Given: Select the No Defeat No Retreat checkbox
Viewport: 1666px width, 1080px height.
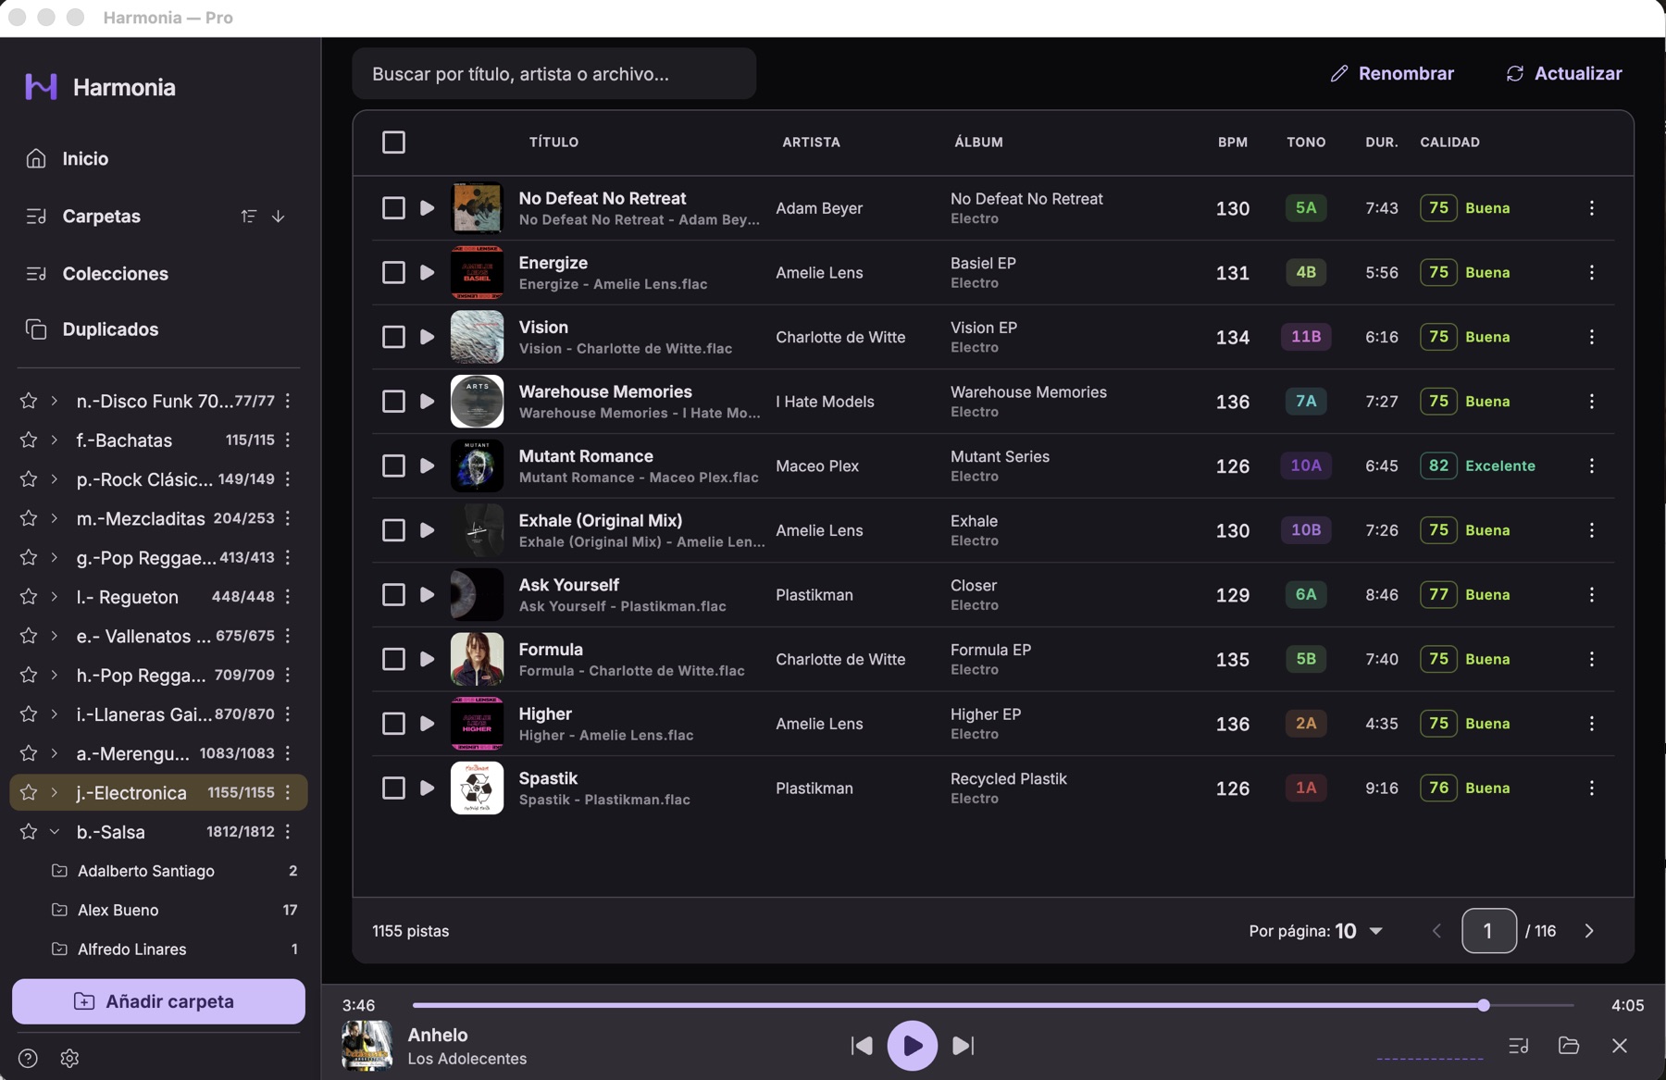Looking at the screenshot, I should (393, 208).
